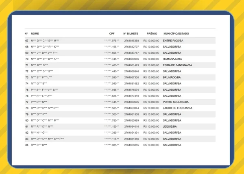
Task: Click ticket number 2764850044
Action: click(x=131, y=108)
